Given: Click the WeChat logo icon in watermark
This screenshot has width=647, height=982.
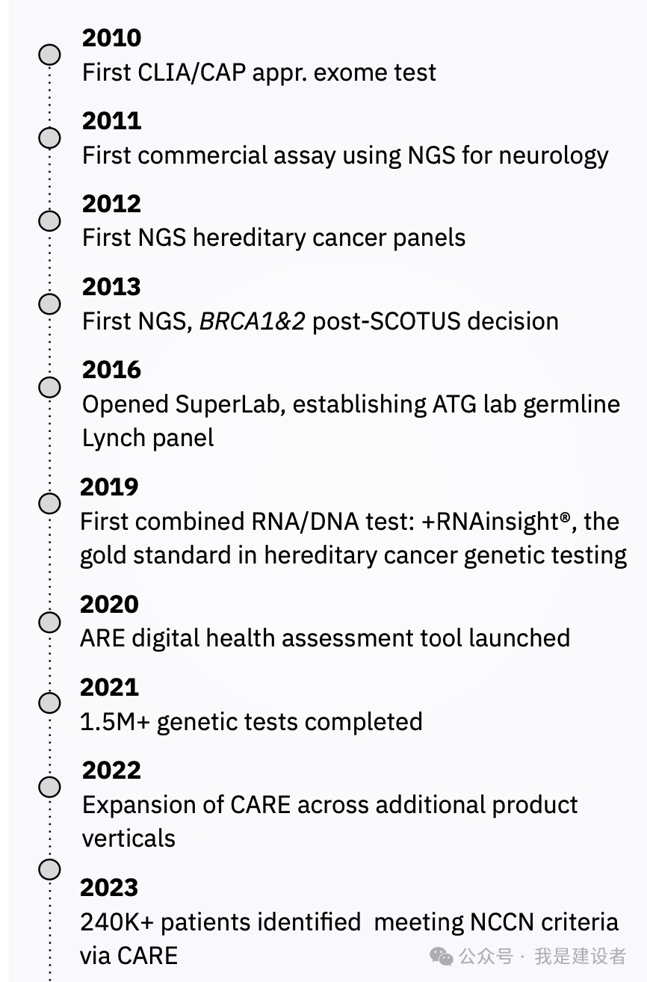Looking at the screenshot, I should 442,956.
